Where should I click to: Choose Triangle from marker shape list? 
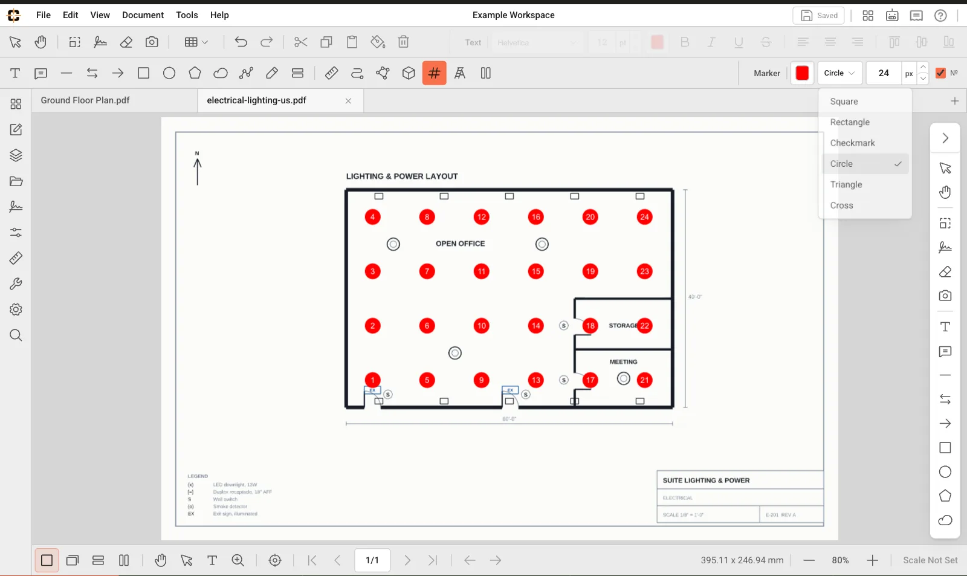pos(865,184)
